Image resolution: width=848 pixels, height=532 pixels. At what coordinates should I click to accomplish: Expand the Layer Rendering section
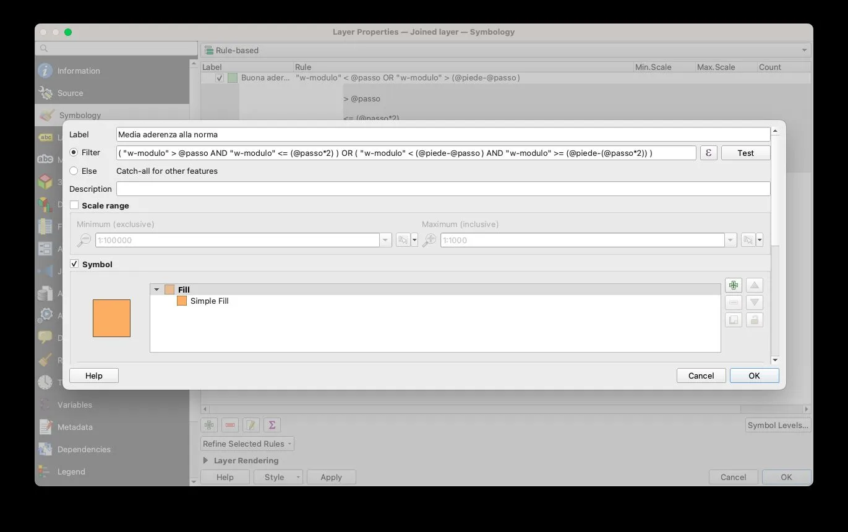click(x=206, y=460)
